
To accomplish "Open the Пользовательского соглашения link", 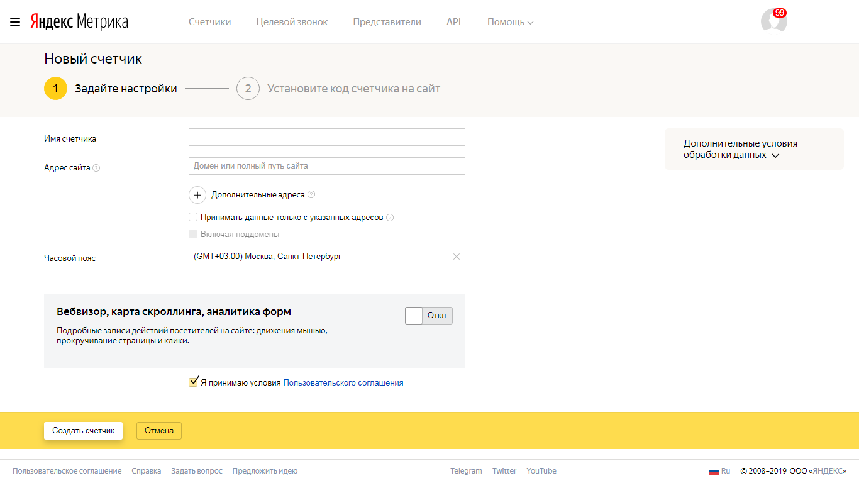I will pyautogui.click(x=343, y=382).
